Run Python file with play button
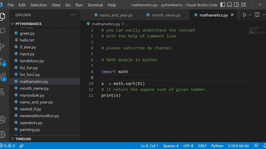The height and width of the screenshot is (149, 266). coord(244,15)
